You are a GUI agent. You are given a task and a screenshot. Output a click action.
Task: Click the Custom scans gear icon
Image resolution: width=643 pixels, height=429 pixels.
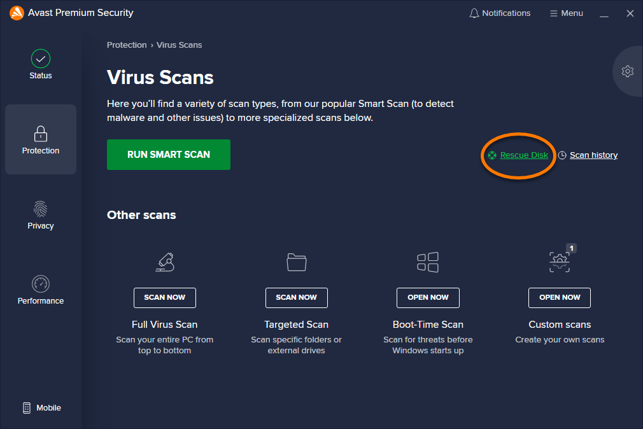point(559,262)
